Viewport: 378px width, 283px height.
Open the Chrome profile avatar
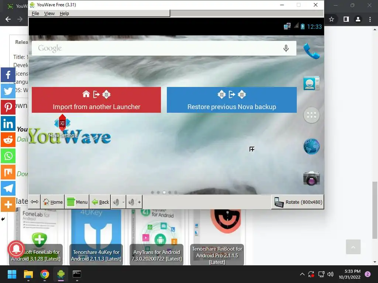pyautogui.click(x=358, y=19)
